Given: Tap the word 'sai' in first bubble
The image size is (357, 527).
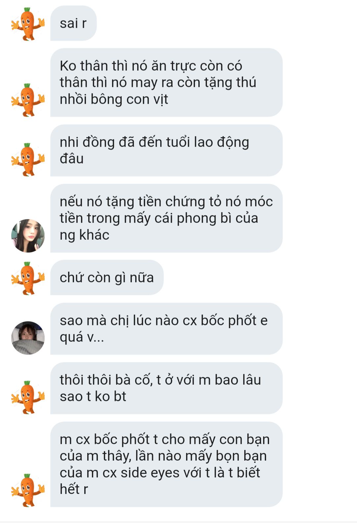Looking at the screenshot, I should pos(69,23).
